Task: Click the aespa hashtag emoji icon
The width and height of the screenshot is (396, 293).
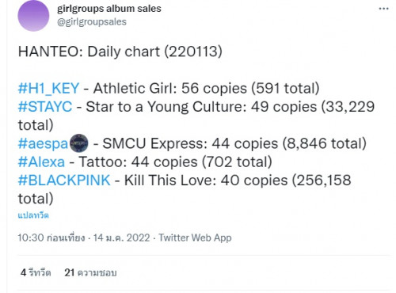Action: [x=79, y=143]
